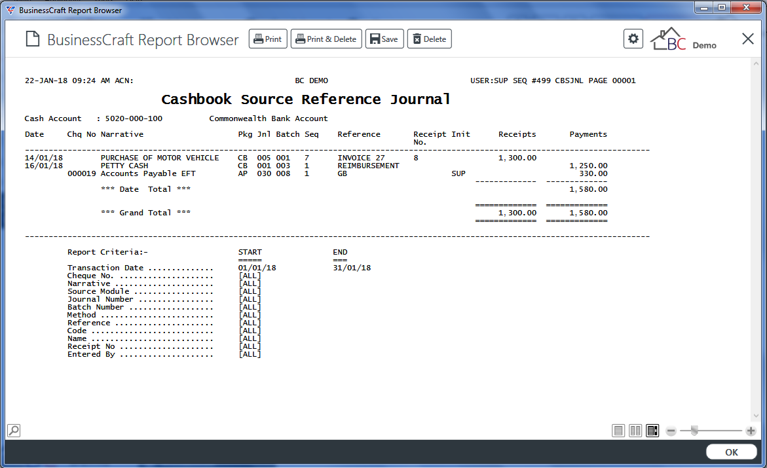Maximize the Report Browser window
Viewport: 767px width, 468px height.
722,7
